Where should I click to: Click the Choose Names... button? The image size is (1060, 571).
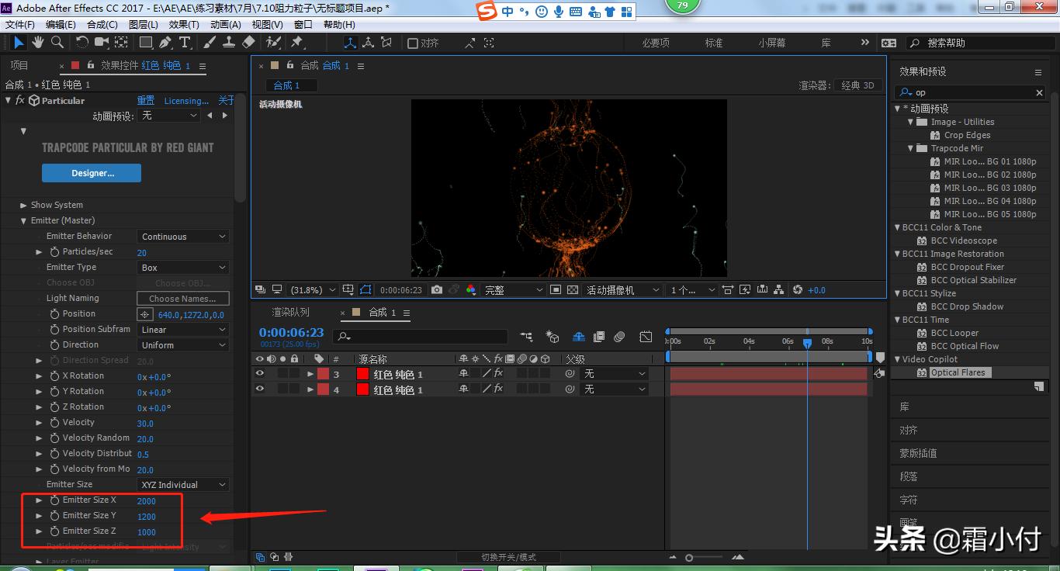click(182, 299)
